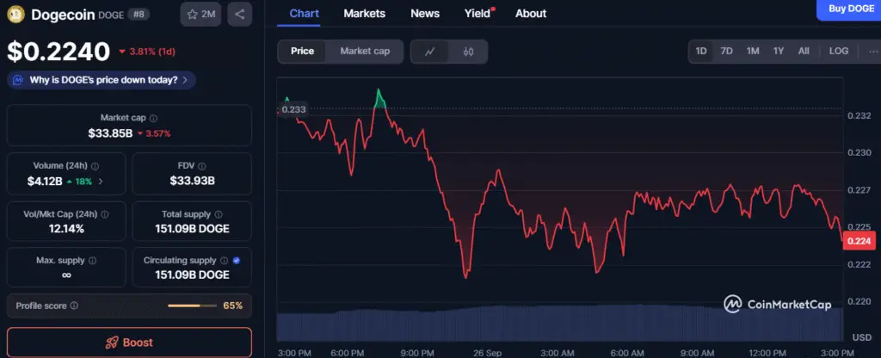
Task: Open info icon beside Profile score
Action: point(74,306)
